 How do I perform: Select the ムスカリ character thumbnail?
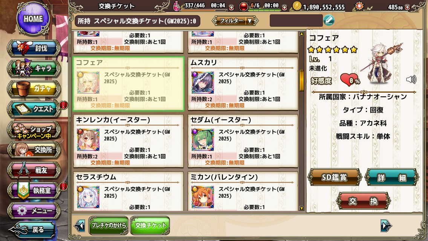pos(203,83)
